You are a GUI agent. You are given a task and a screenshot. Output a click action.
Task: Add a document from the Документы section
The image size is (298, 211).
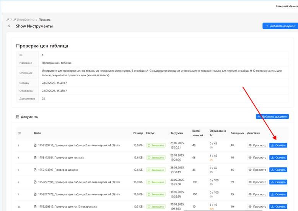(272, 116)
